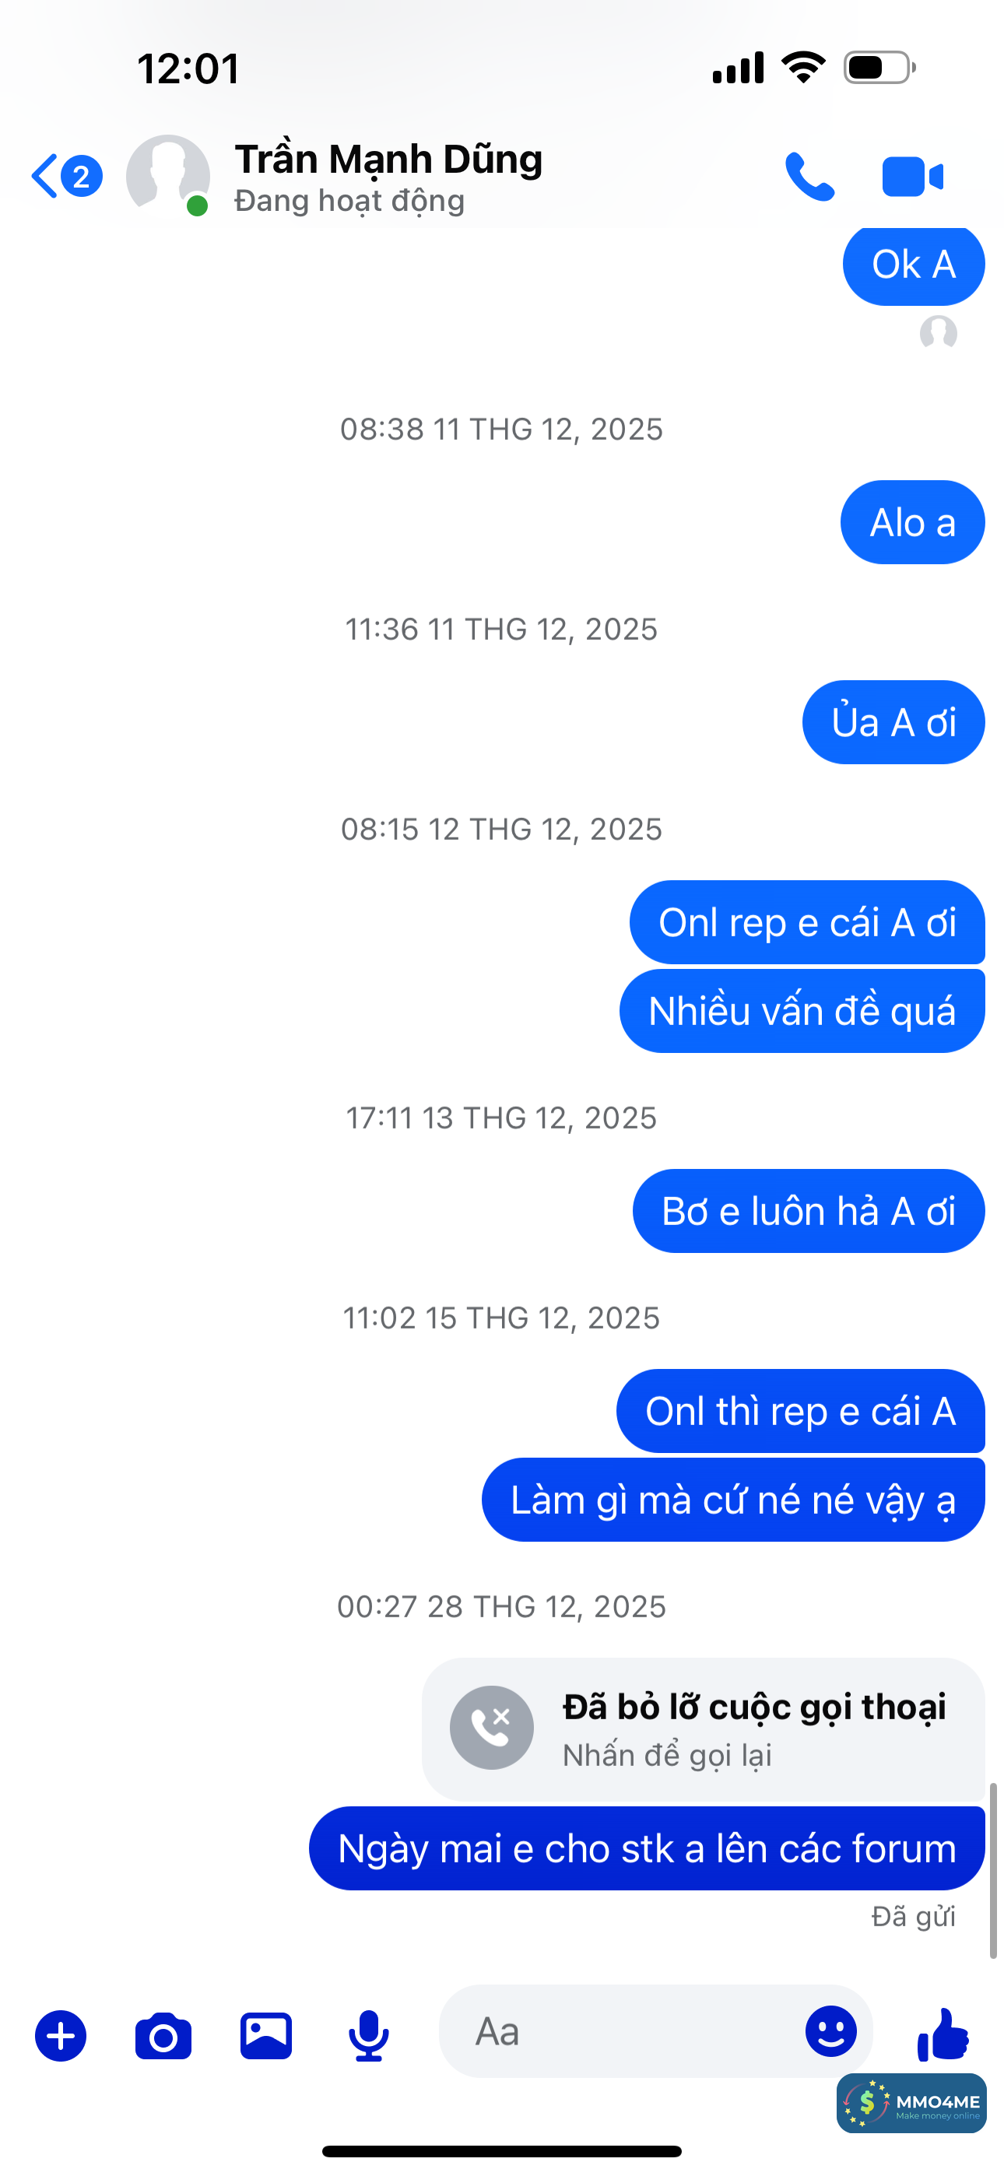Open the camera to take a photo
The width and height of the screenshot is (1004, 2176).
click(163, 2036)
